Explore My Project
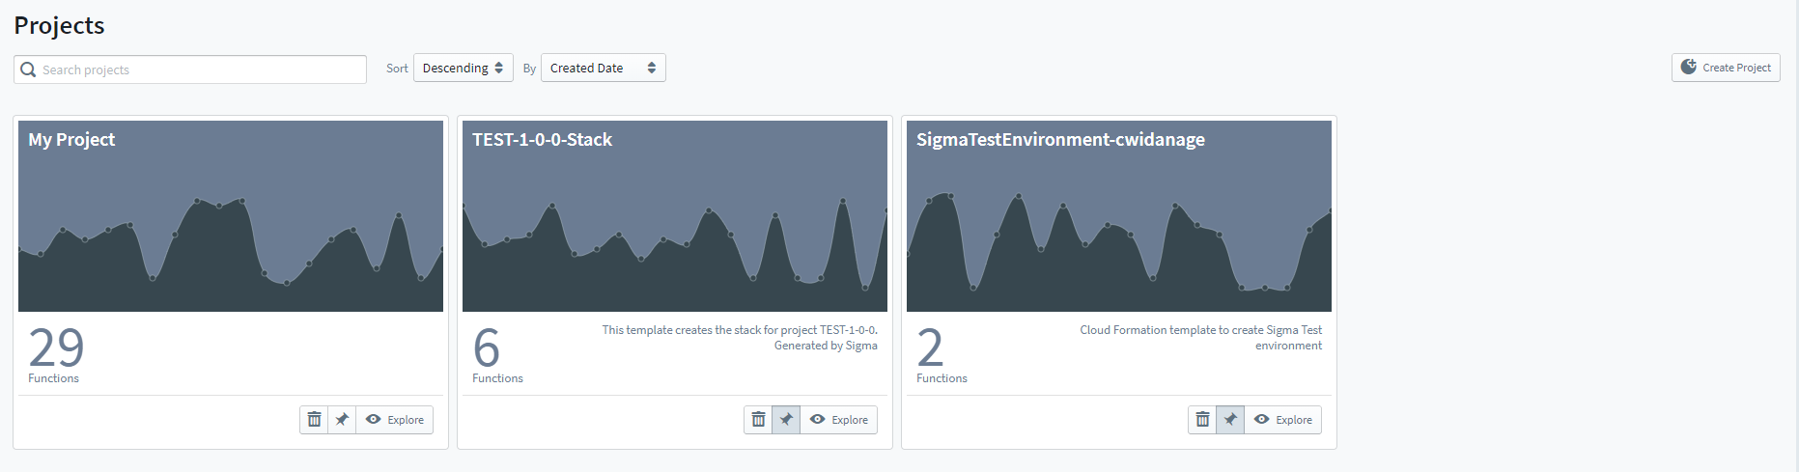Viewport: 1799px width, 472px height. (x=395, y=420)
